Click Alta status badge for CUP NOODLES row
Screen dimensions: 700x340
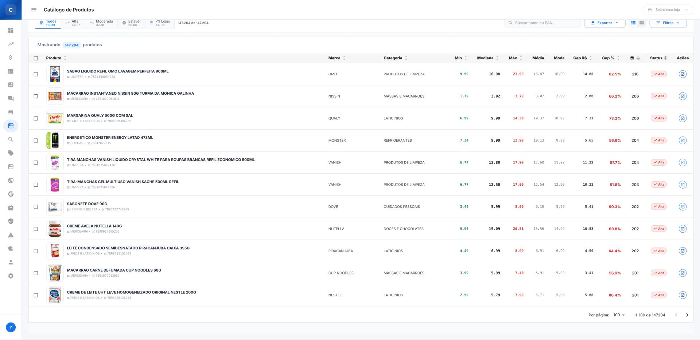point(659,273)
